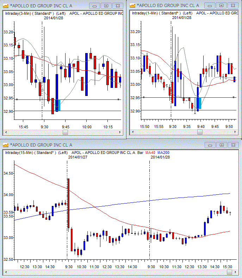Click the right yellow marker on the 32.95 line in the 1-Min chart
Viewport: 242px width, 278px height.
point(234,97)
